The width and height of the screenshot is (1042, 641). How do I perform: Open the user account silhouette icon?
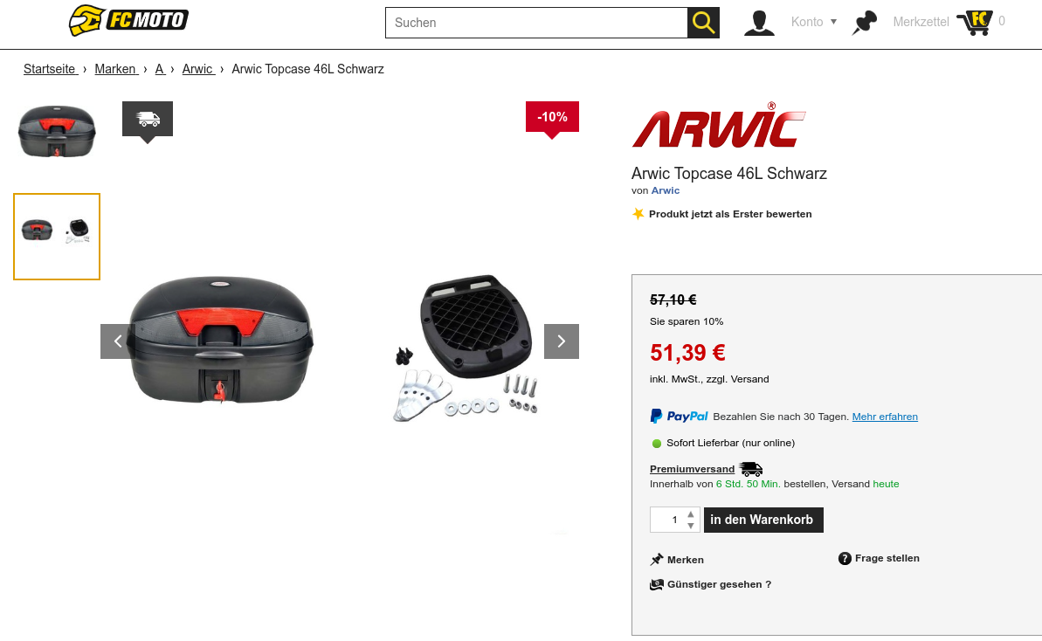point(759,22)
